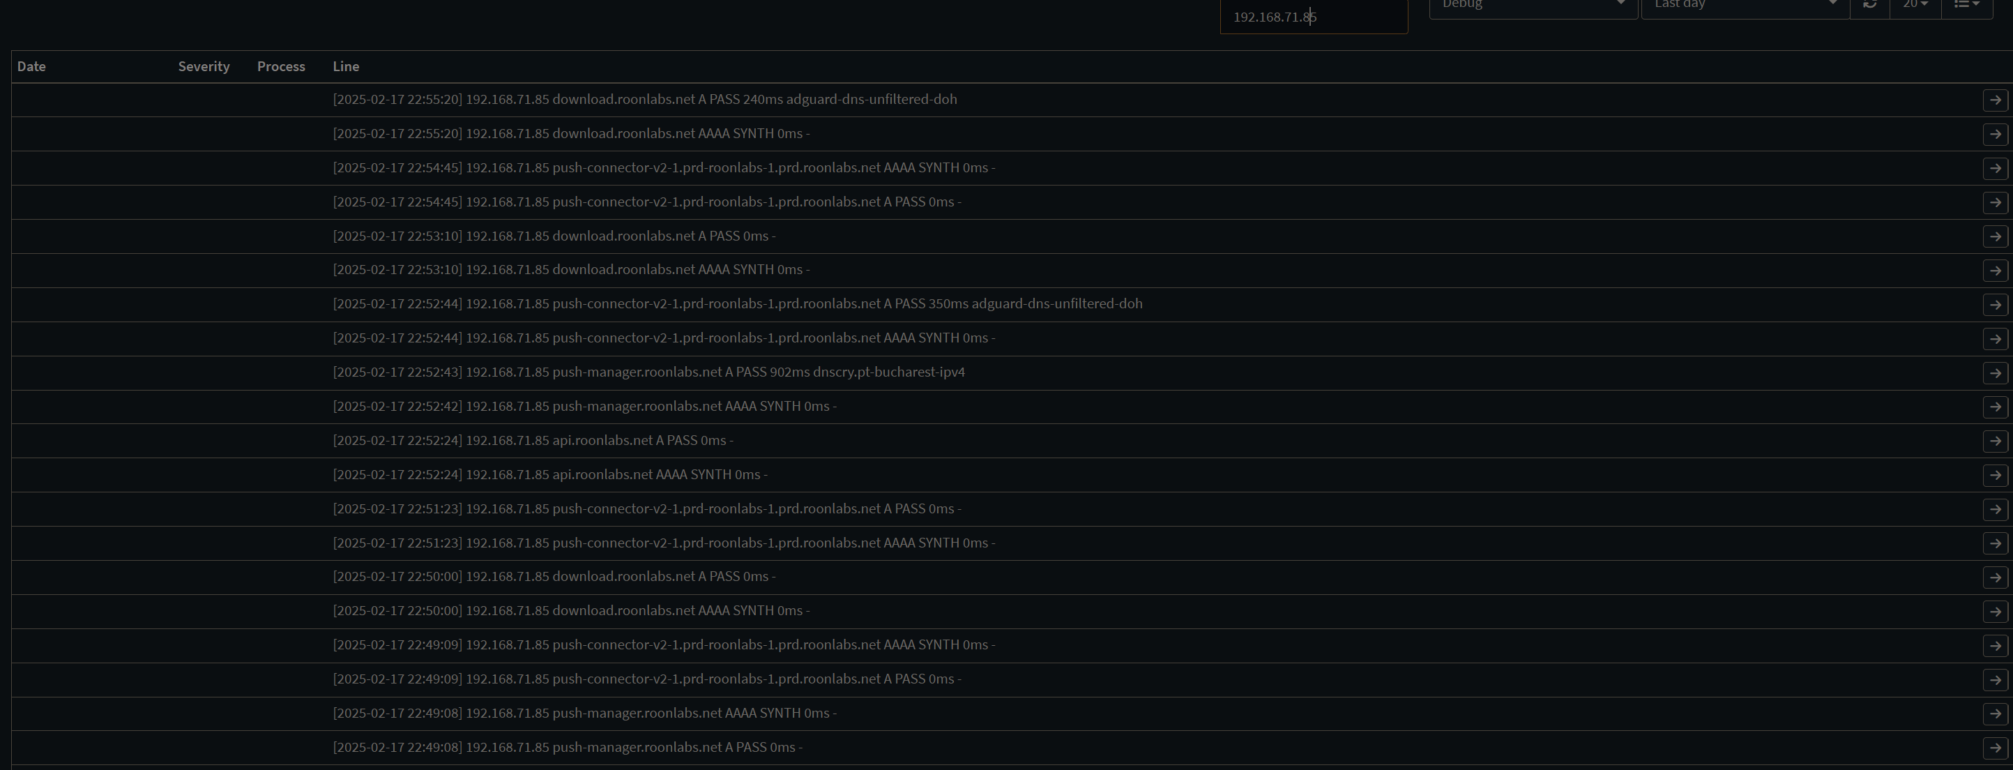The height and width of the screenshot is (770, 2013).
Task: Click the Severity column header
Action: click(204, 66)
